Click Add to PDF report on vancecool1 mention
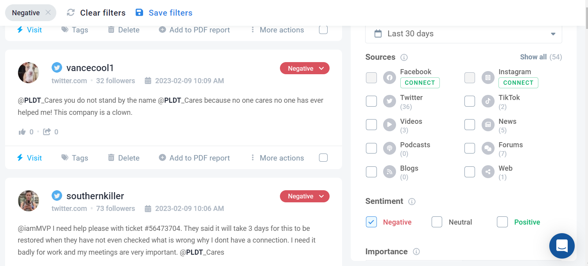588x266 pixels. [x=194, y=158]
